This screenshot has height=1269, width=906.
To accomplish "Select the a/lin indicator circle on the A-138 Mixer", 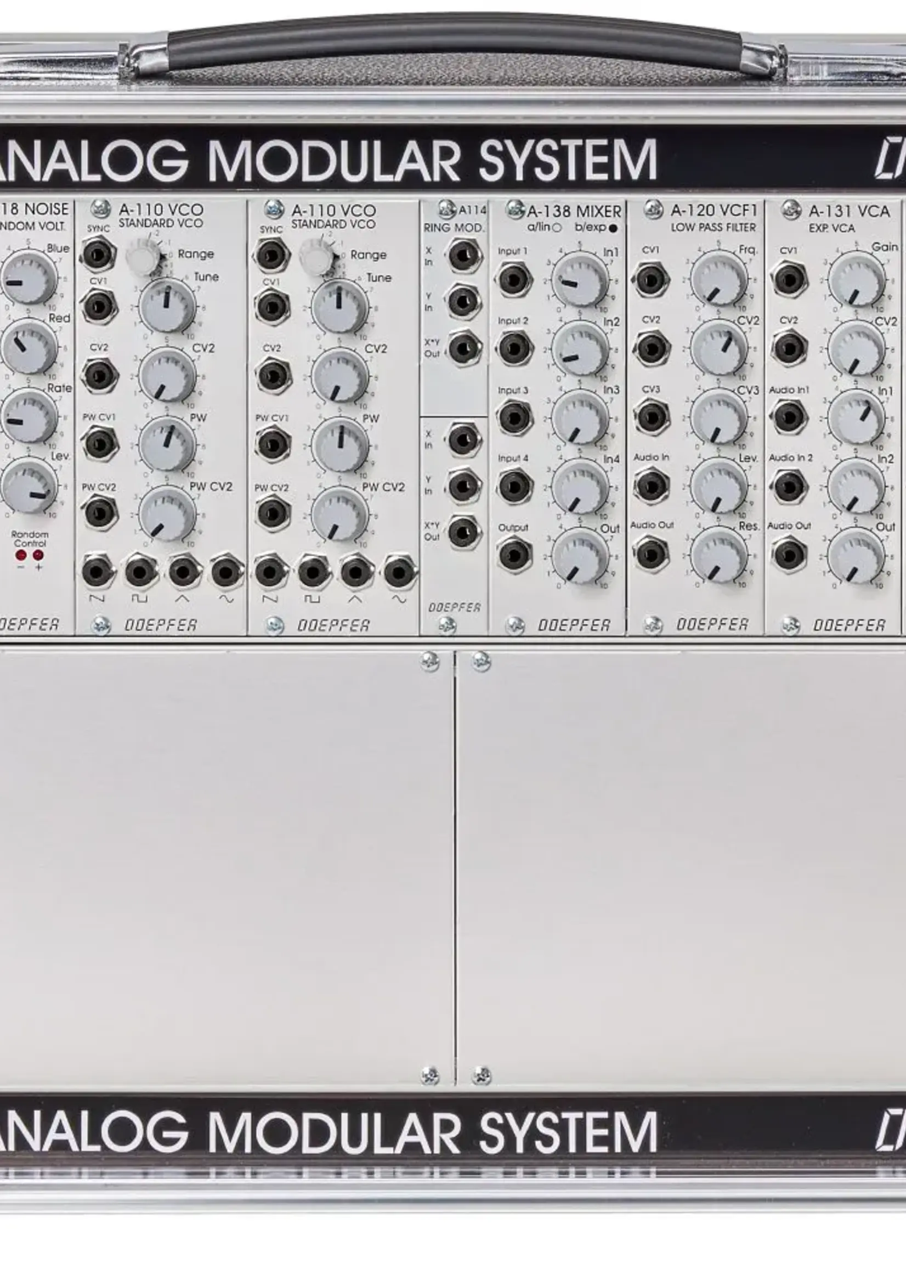I will tap(556, 228).
